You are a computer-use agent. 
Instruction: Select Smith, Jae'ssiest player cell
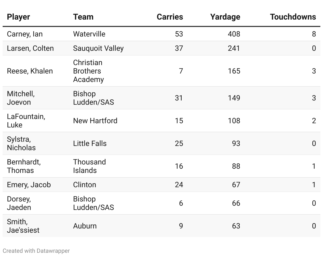pos(23,226)
